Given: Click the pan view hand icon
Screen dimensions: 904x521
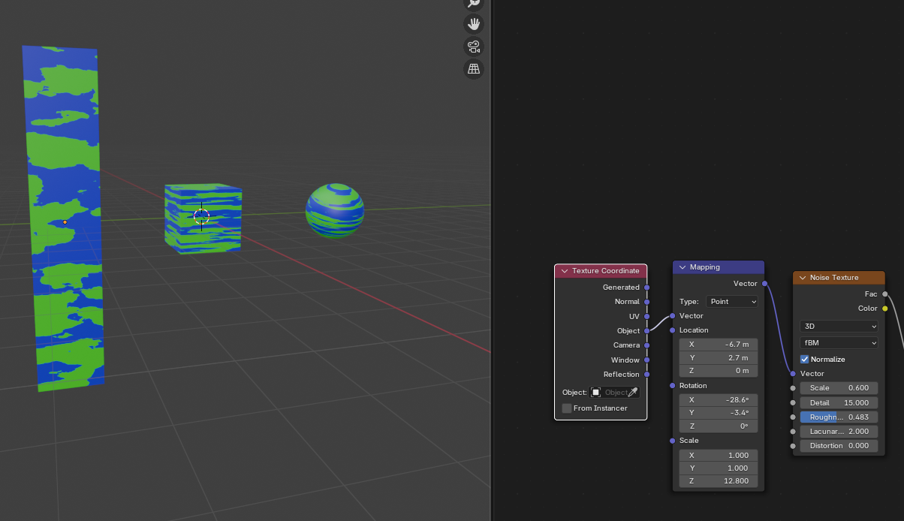Looking at the screenshot, I should 474,24.
